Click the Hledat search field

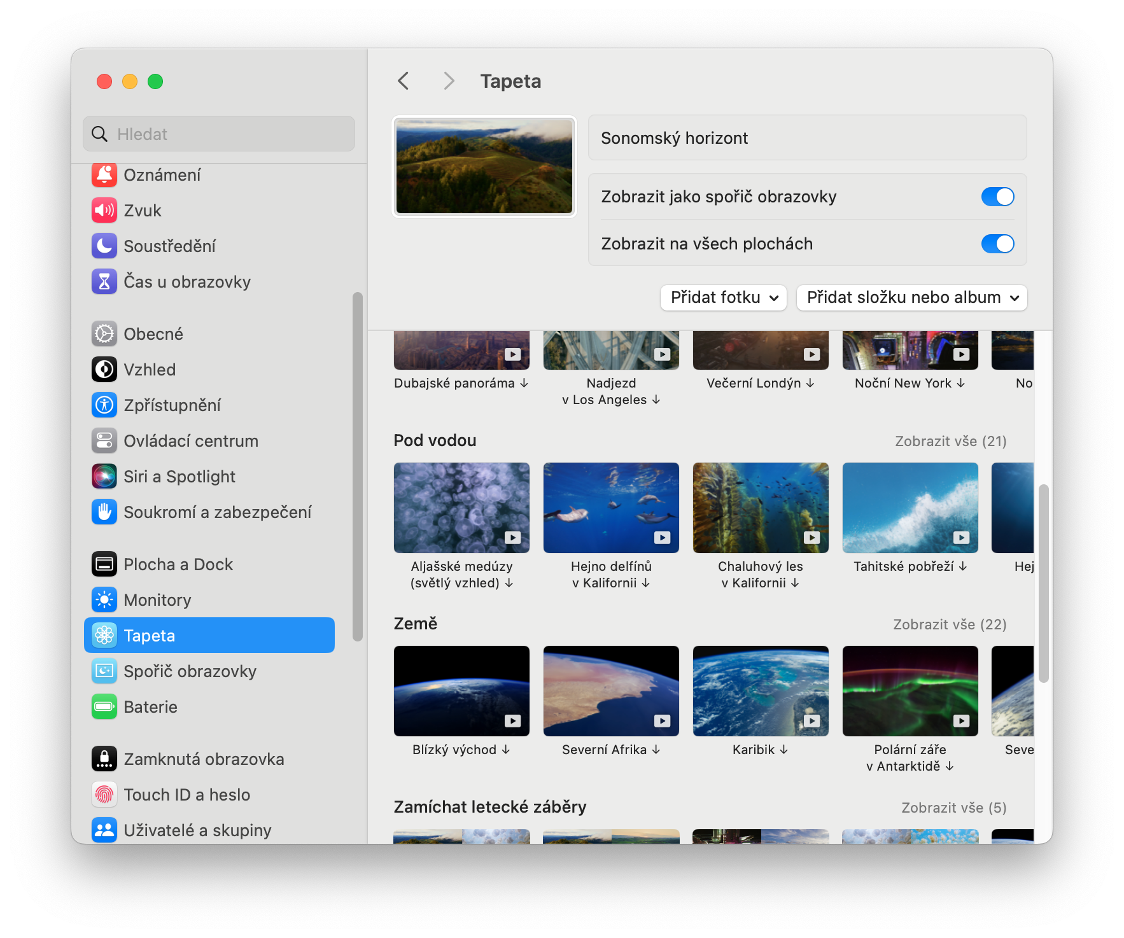coord(219,134)
